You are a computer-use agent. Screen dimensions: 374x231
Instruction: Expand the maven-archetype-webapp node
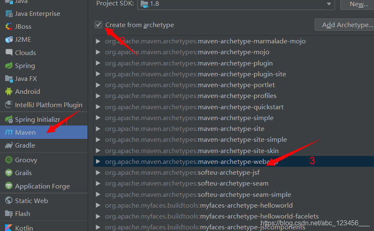click(98, 162)
